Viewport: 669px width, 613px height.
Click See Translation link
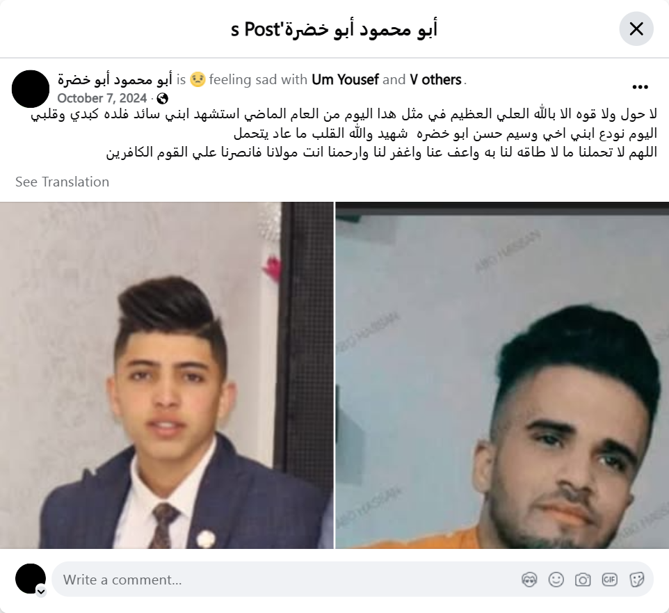(63, 182)
